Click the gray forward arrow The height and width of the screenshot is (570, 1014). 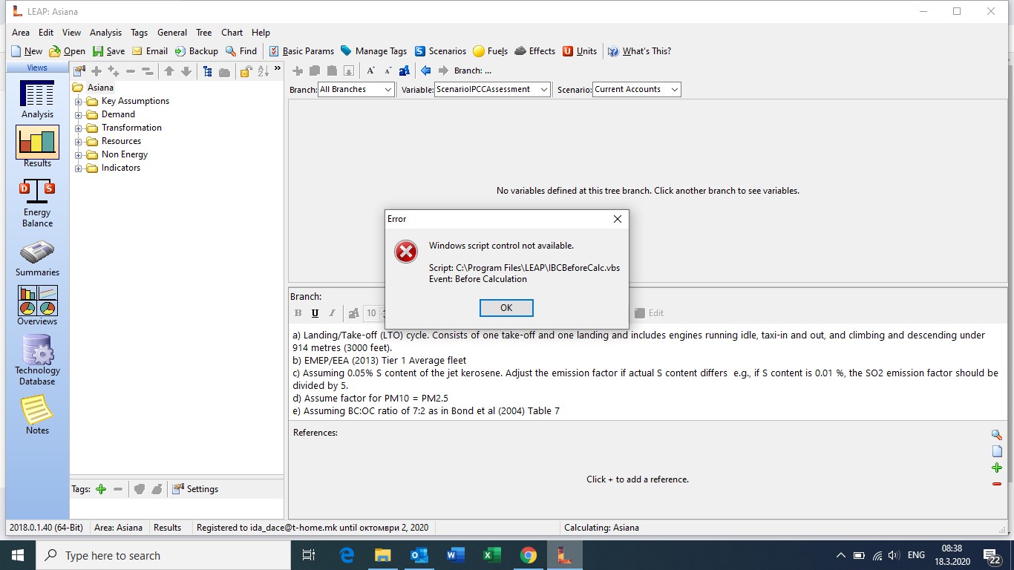(443, 71)
